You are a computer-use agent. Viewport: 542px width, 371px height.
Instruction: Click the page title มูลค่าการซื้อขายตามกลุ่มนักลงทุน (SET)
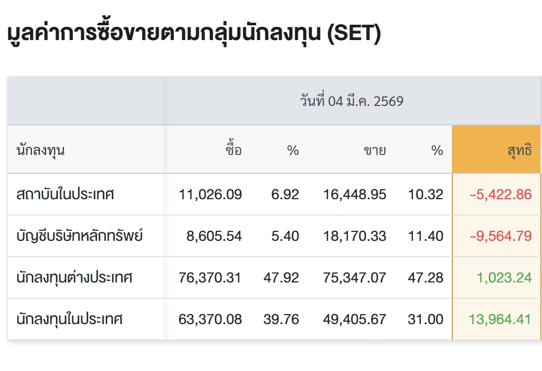[x=194, y=35]
